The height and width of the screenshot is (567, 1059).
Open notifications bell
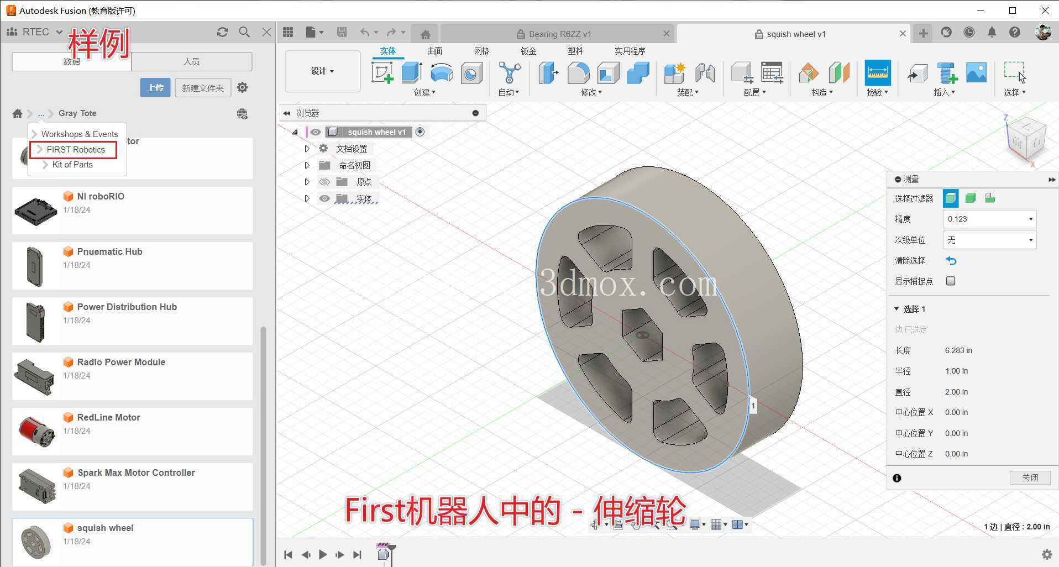pos(992,32)
